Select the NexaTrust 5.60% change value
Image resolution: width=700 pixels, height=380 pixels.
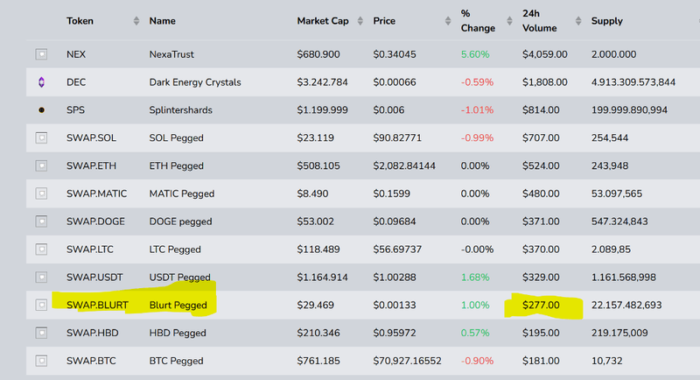click(476, 54)
